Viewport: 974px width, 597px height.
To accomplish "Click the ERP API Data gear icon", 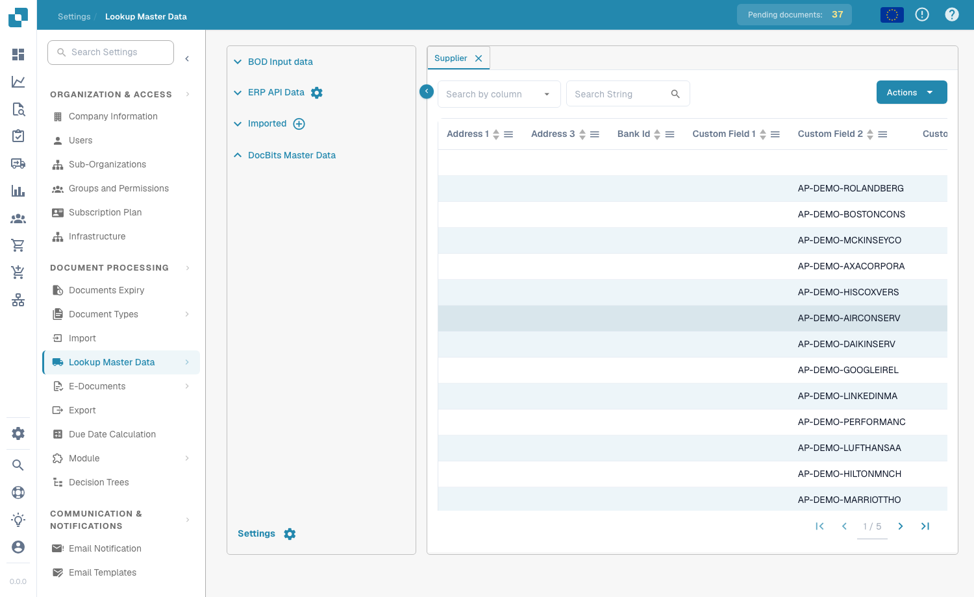I will click(317, 93).
